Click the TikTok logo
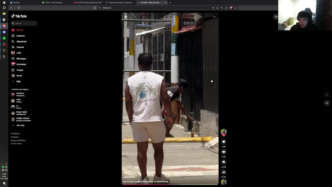The width and height of the screenshot is (332, 187). (x=19, y=16)
